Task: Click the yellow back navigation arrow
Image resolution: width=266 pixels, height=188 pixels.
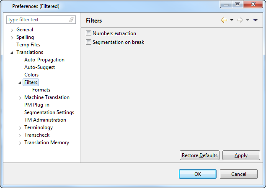Action: pyautogui.click(x=224, y=20)
